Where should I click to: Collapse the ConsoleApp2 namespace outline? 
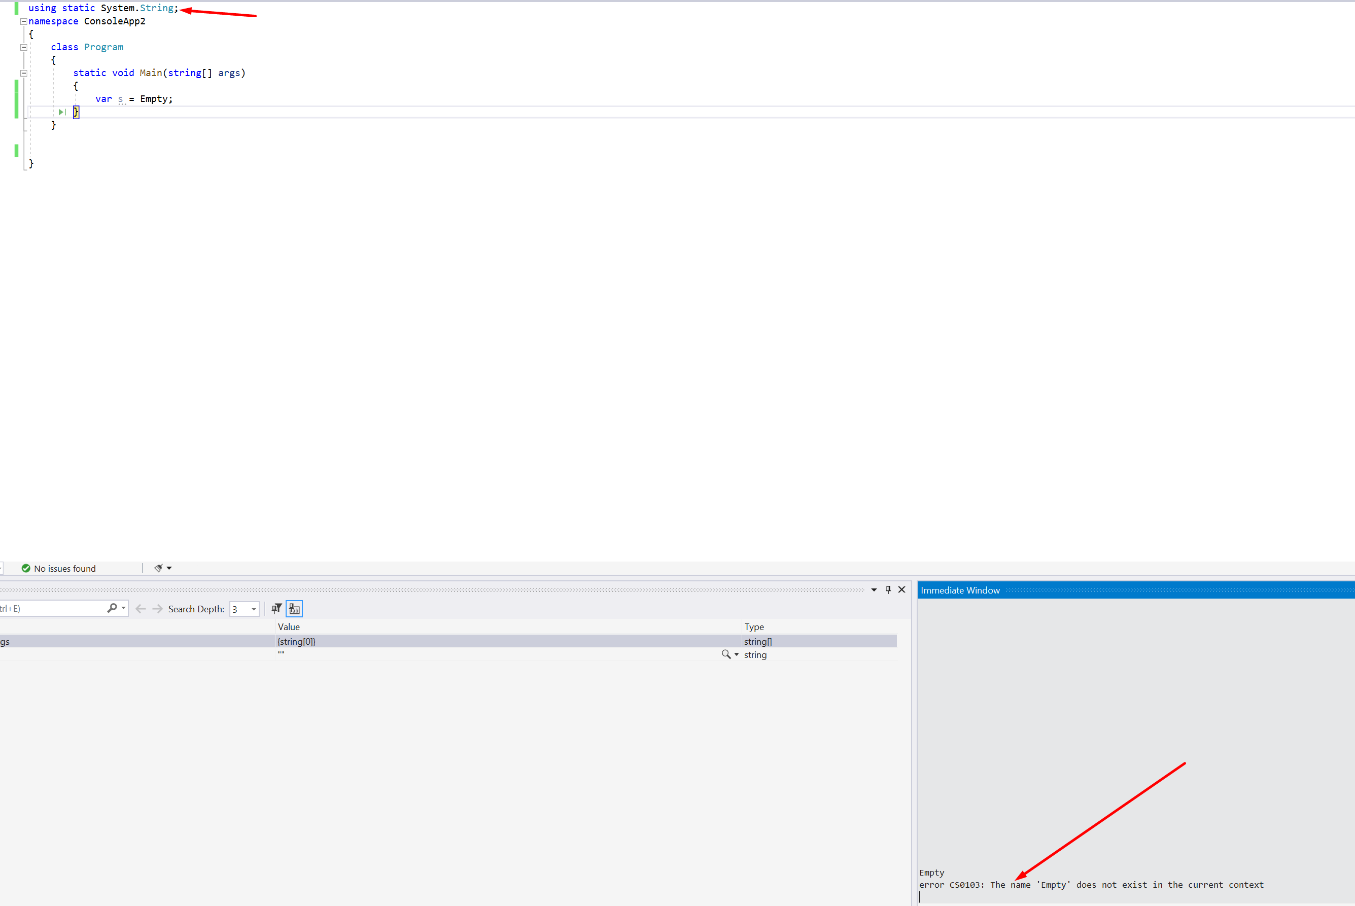click(x=24, y=21)
